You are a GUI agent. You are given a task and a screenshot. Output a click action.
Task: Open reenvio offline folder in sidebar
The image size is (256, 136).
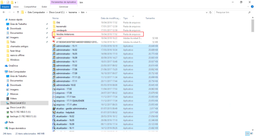(x=17, y=55)
